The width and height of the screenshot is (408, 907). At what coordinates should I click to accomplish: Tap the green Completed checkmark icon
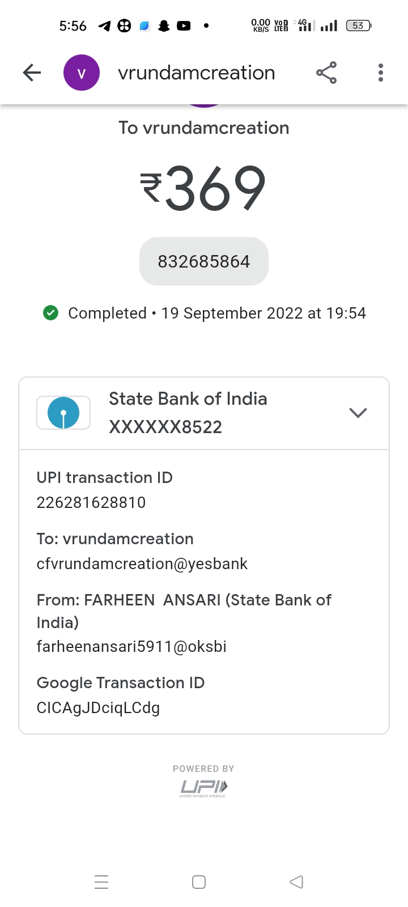point(51,313)
